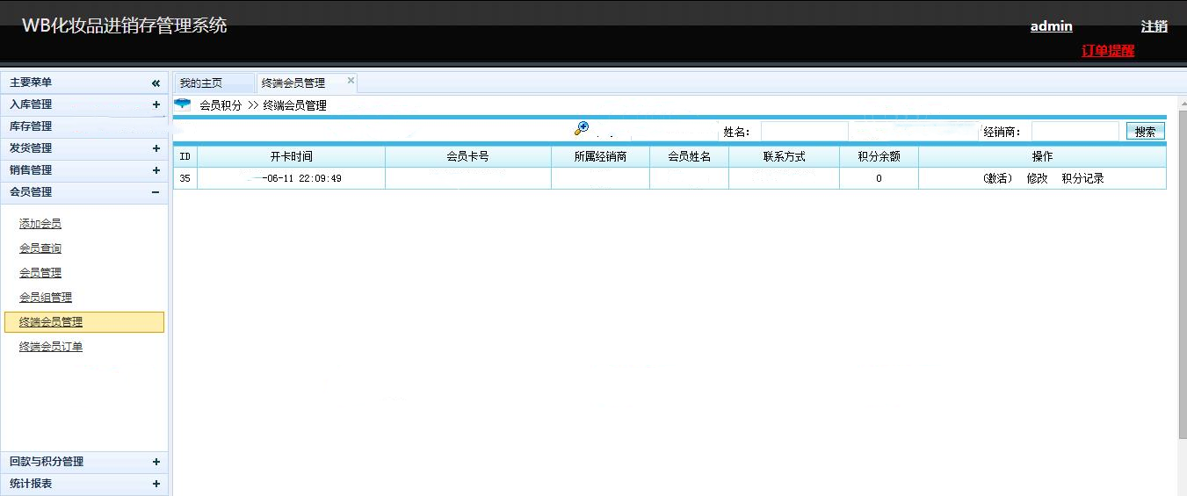The image size is (1187, 496).
Task: Open 会员组管理 in the sidebar
Action: [x=46, y=298]
